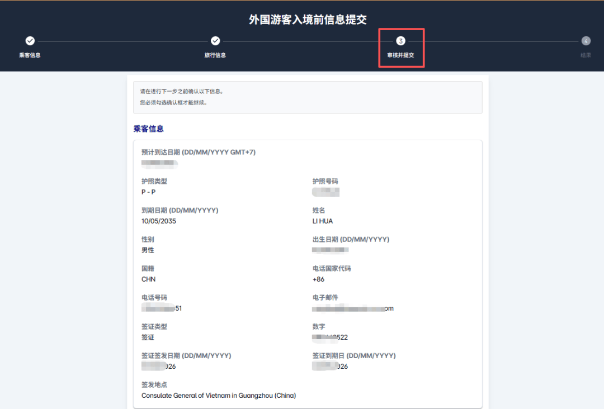This screenshot has width=604, height=409.
Task: Click the notice text 请在进行下一步之前确认以下信息
Action: pyautogui.click(x=181, y=91)
